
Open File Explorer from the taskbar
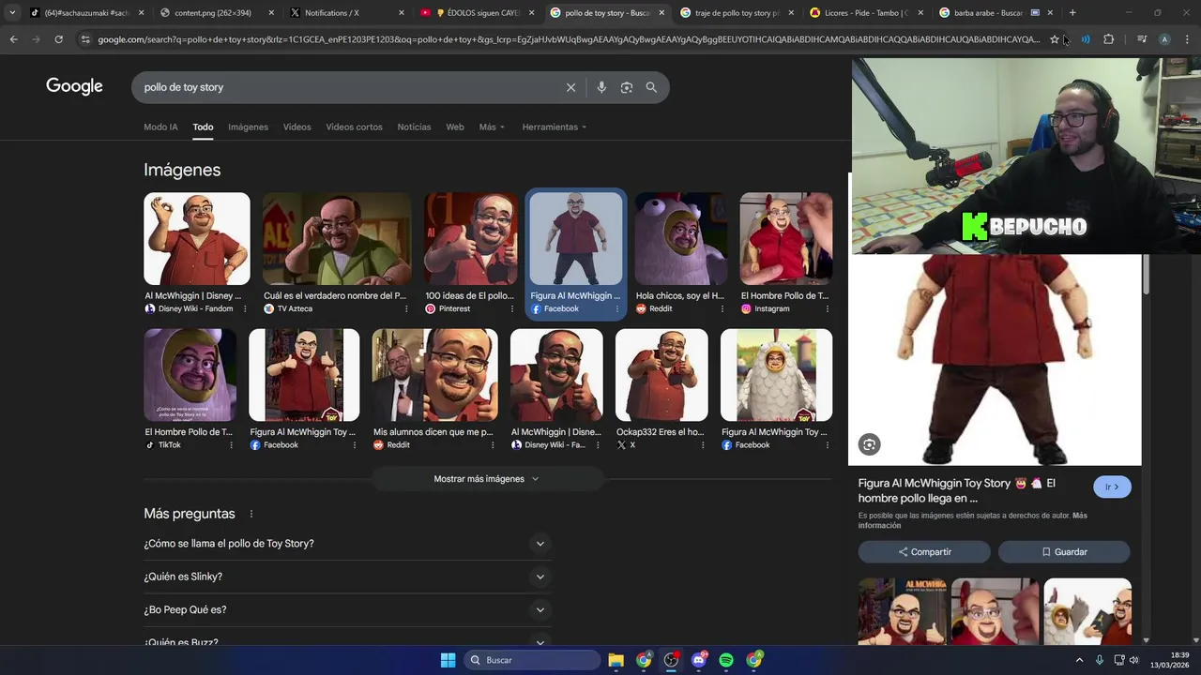click(x=616, y=660)
